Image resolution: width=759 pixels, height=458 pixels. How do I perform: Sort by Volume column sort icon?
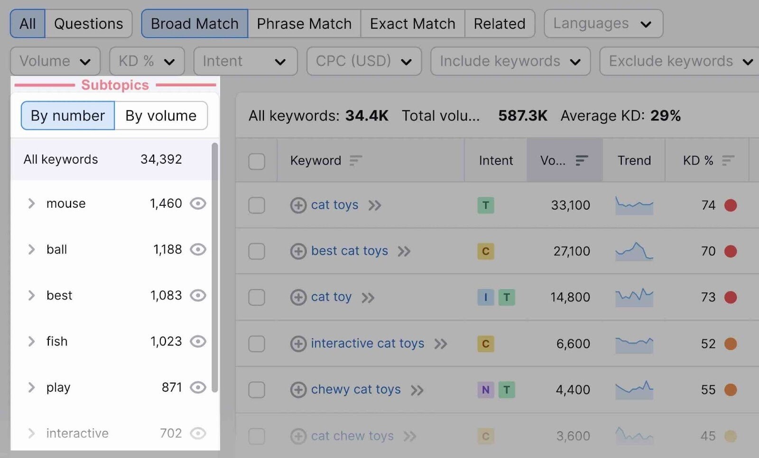(x=582, y=161)
